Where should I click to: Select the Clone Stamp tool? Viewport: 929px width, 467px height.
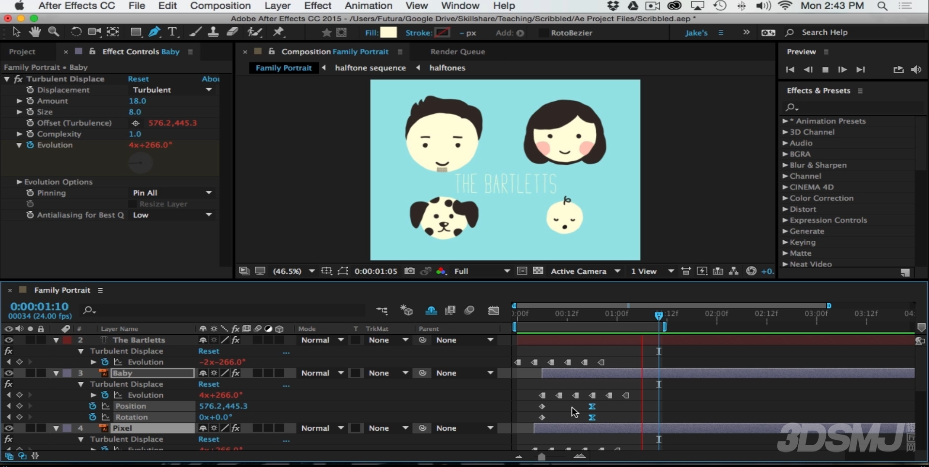213,32
